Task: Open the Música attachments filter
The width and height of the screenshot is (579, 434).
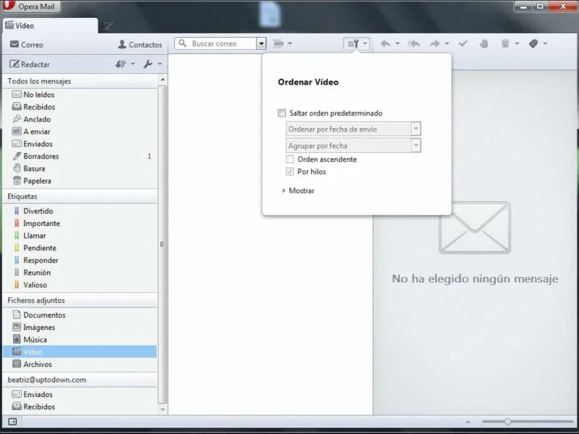Action: tap(80, 339)
